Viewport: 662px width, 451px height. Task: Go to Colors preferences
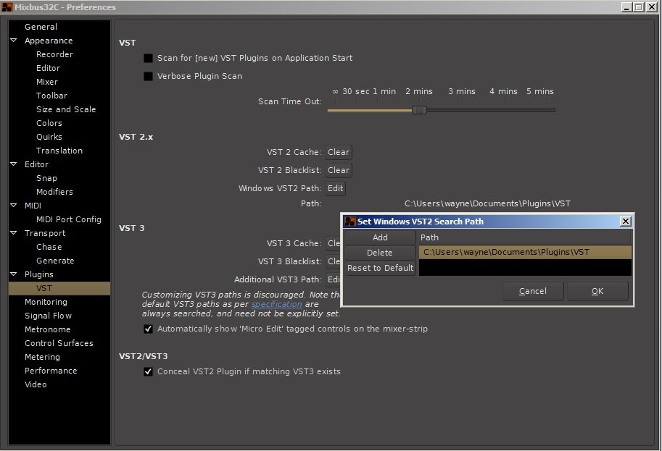pyautogui.click(x=49, y=123)
